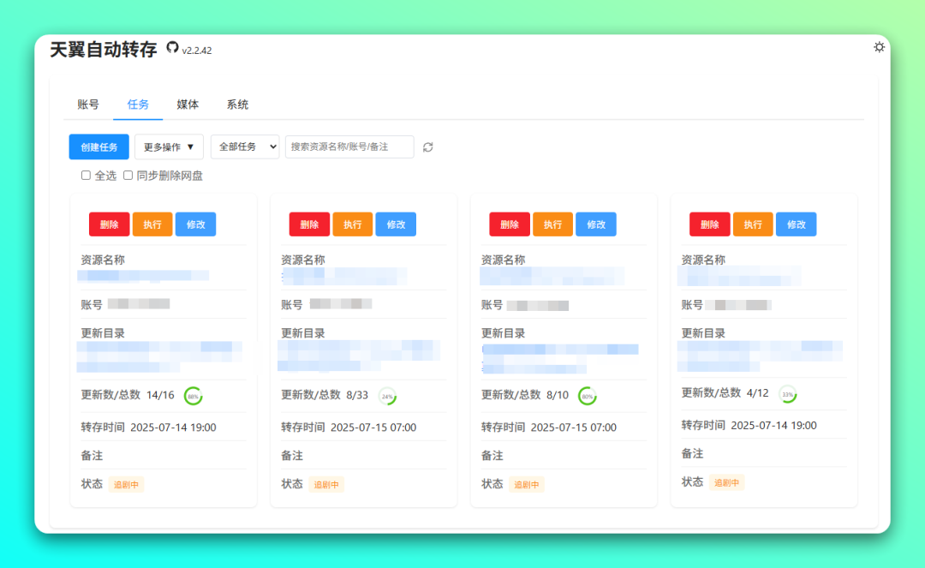Viewport: 925px width, 568px height.
Task: Open the 媒体 tab
Action: click(188, 105)
